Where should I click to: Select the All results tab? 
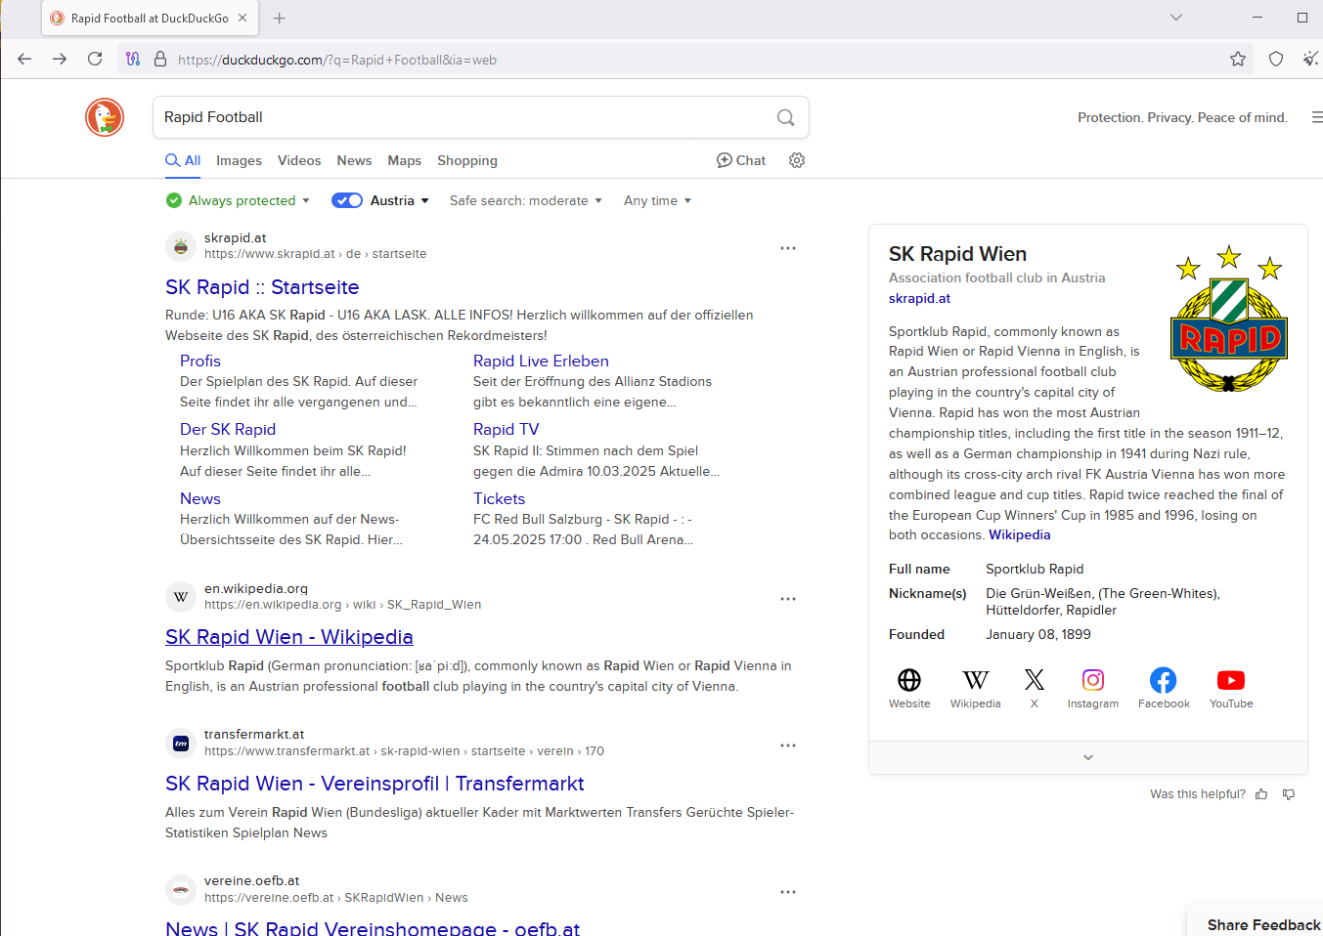[x=183, y=160]
